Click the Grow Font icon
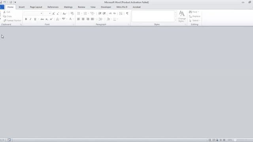This screenshot has width=253, height=142. (54, 13)
